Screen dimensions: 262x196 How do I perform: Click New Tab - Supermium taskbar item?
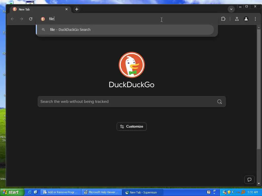point(143,192)
